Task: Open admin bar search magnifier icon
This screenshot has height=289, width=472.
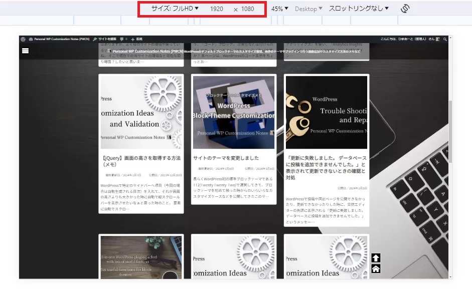Action: (445, 39)
